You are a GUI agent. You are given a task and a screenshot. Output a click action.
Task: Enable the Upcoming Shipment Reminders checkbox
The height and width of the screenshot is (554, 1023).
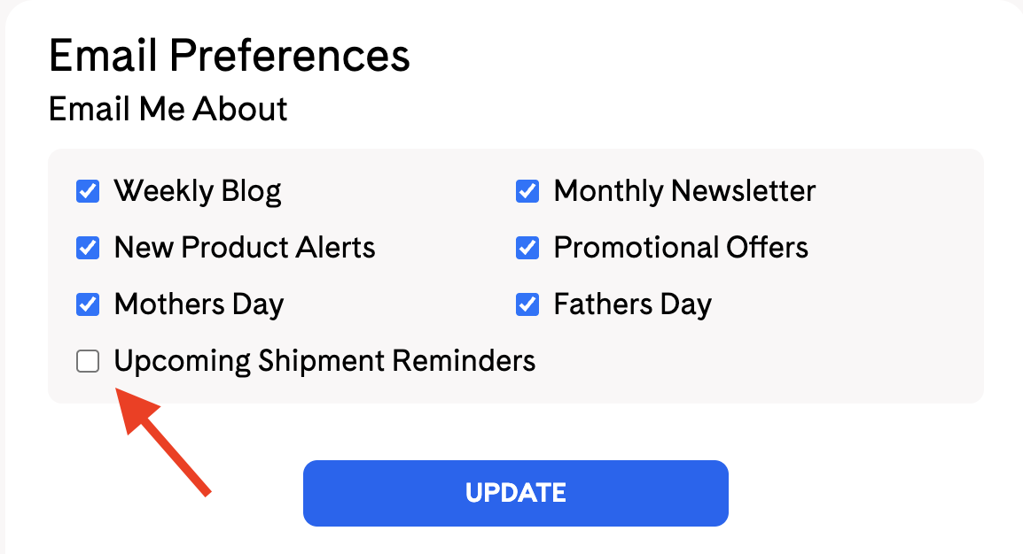click(88, 361)
